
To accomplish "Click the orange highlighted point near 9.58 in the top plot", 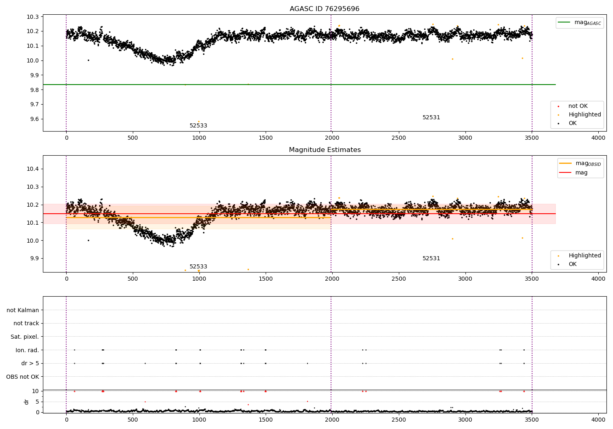I will pos(199,121).
